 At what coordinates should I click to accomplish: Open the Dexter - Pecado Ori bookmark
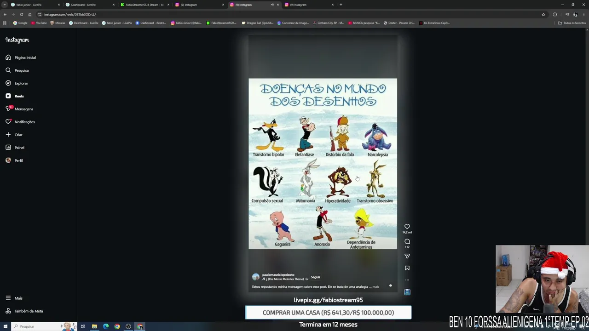(399, 23)
